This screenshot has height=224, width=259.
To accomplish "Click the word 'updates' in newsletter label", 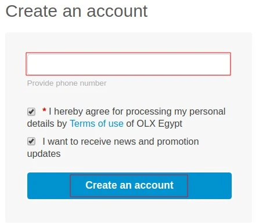I will pos(44,154).
